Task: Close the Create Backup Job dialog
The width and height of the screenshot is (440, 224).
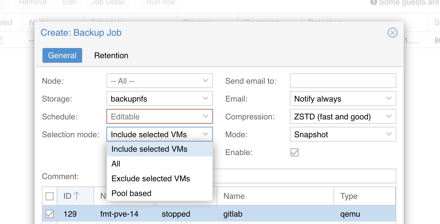Action: click(392, 33)
